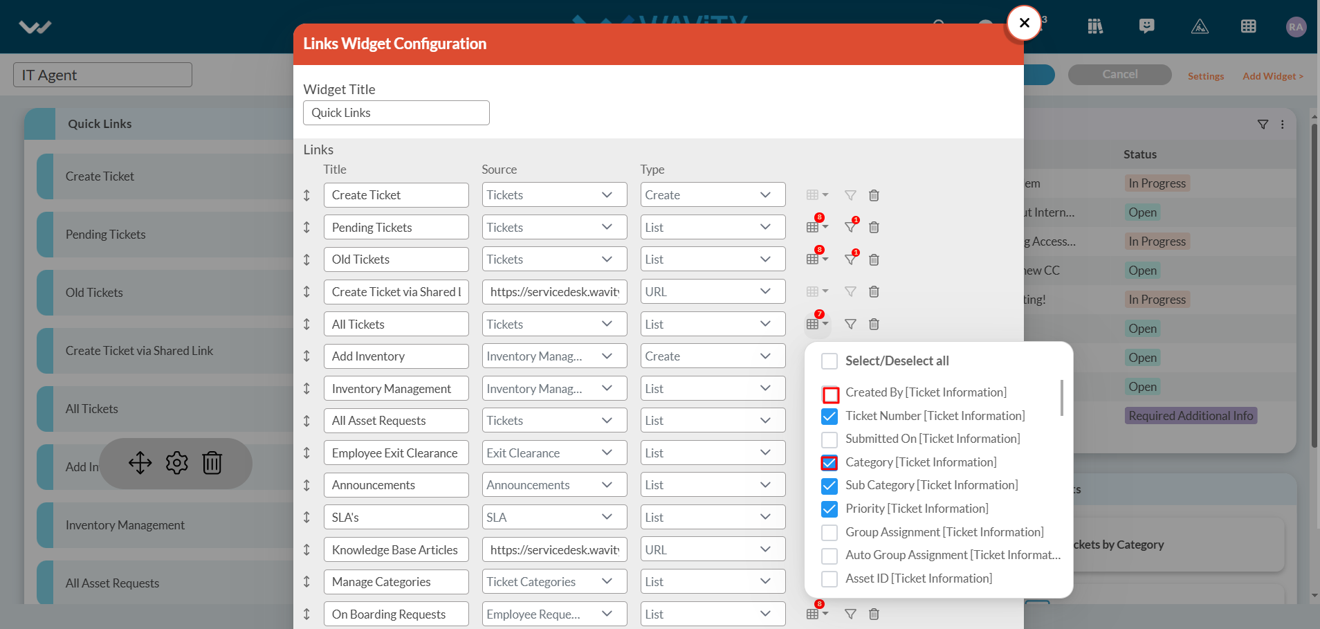This screenshot has width=1320, height=629.
Task: Uncheck Category [Ticket Information]
Action: (x=829, y=462)
